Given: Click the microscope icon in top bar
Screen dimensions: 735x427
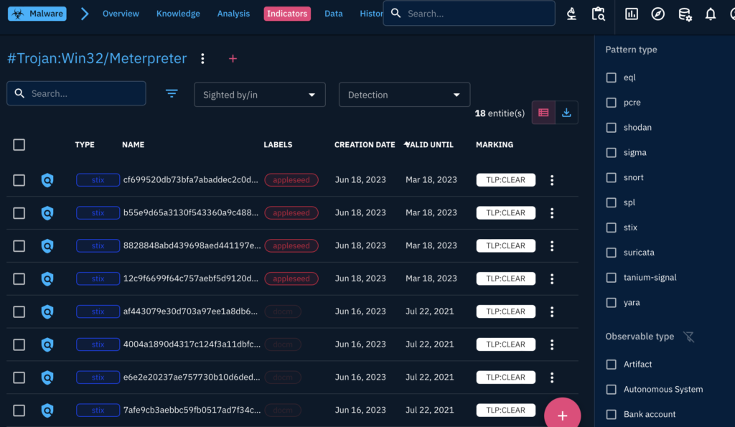Looking at the screenshot, I should (x=572, y=14).
